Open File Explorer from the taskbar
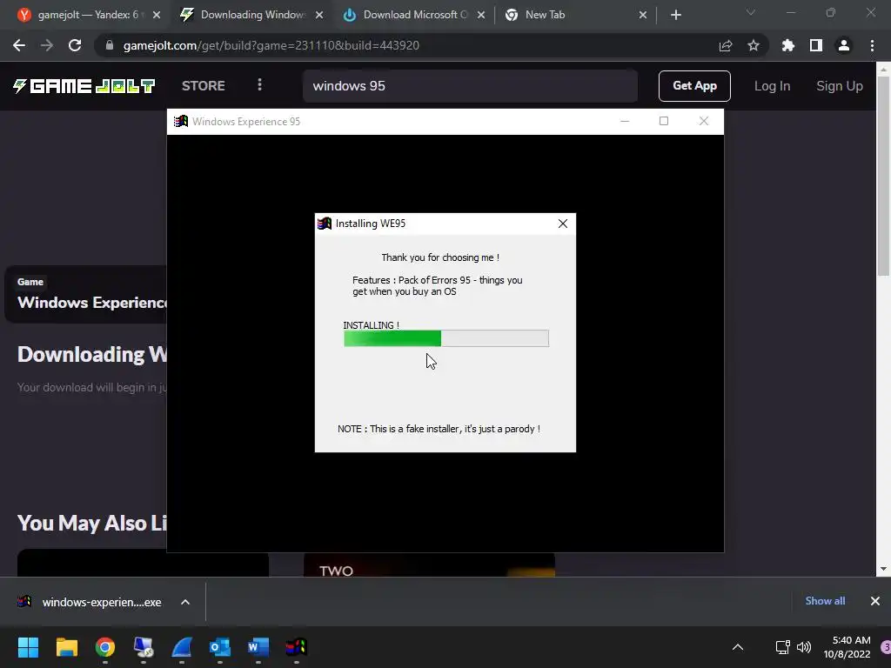The image size is (891, 668). (66, 647)
